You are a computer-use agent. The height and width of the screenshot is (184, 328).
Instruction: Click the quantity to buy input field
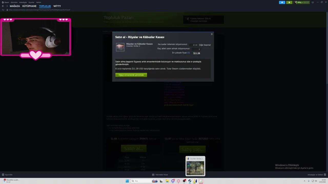196,49
